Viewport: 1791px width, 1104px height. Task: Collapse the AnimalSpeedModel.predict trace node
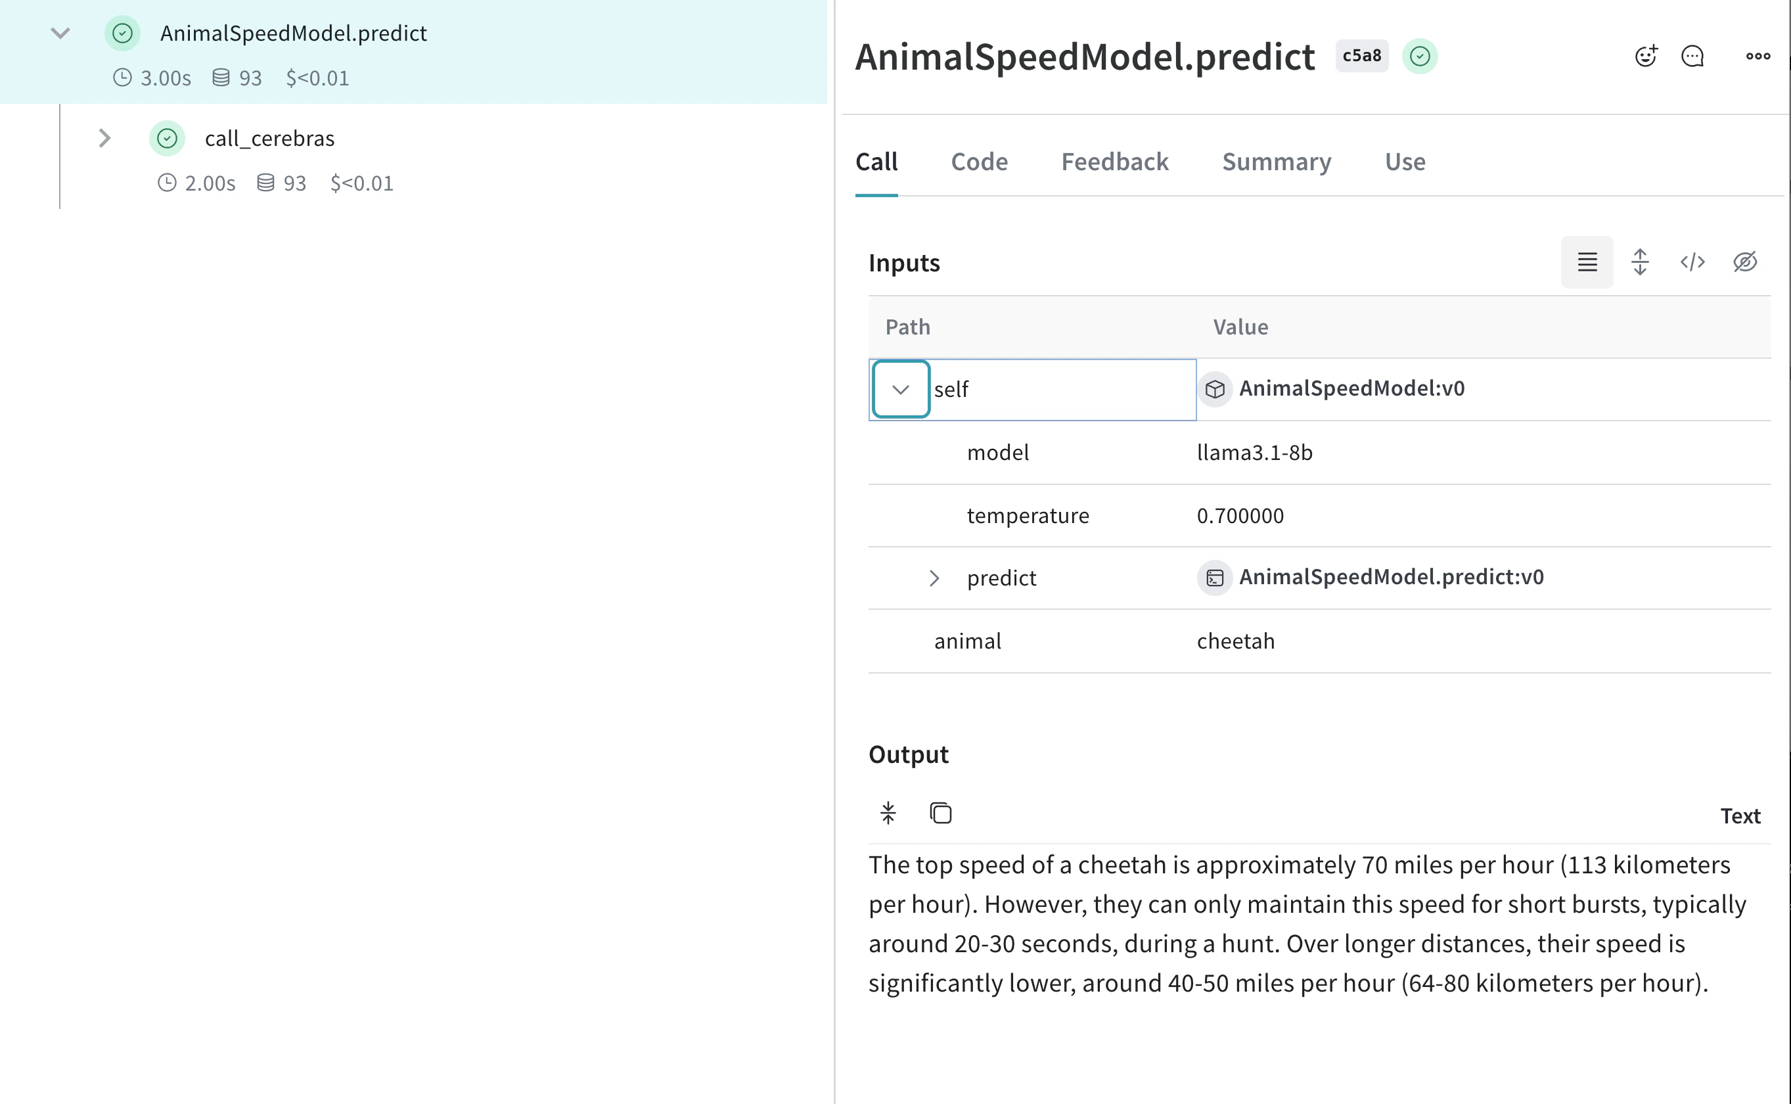click(x=60, y=33)
